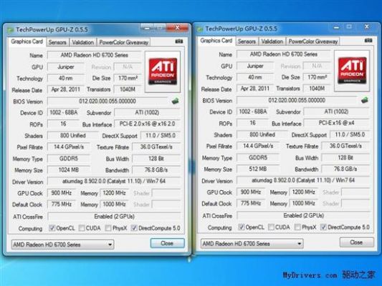Screen dimensions: 382x286
Task: Click Release Date field in right window
Action: pos(255,89)
